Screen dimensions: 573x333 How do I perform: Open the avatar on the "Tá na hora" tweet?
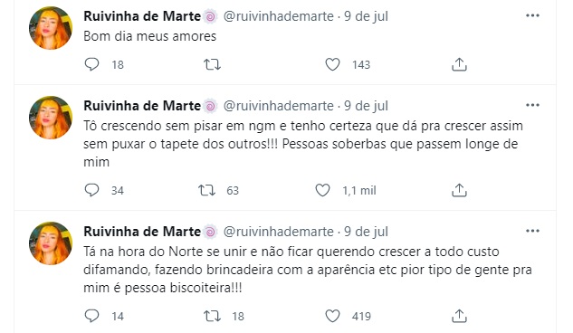51,243
